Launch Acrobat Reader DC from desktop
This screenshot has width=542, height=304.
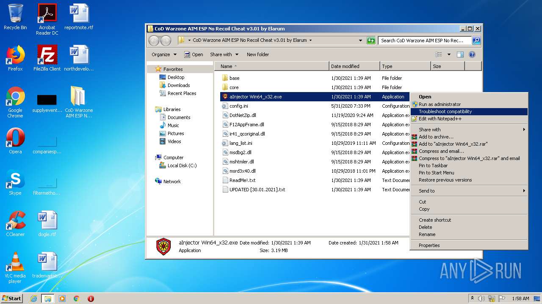pos(47,19)
